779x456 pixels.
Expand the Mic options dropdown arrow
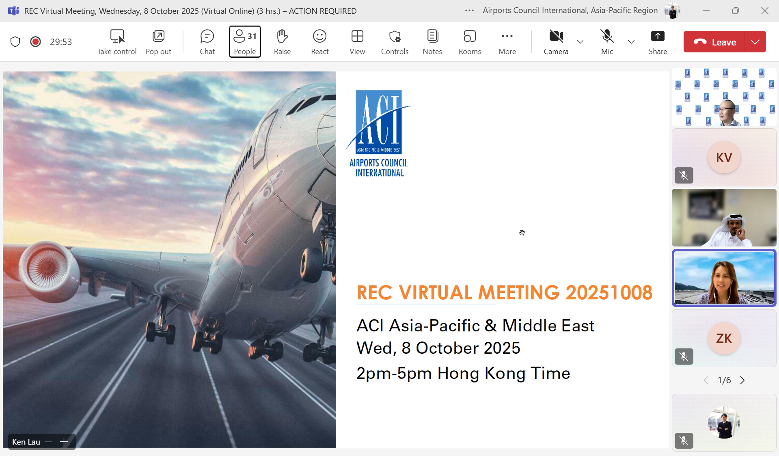(x=631, y=42)
